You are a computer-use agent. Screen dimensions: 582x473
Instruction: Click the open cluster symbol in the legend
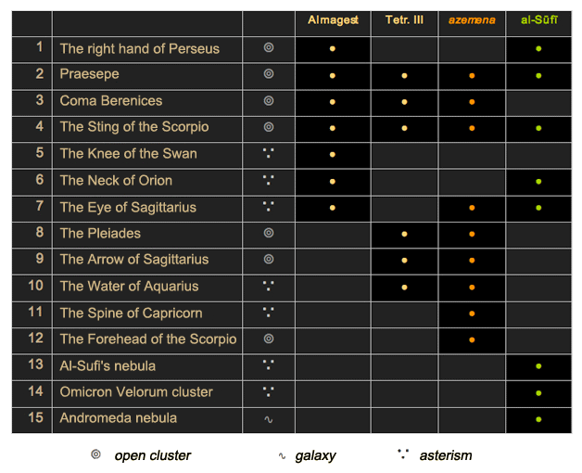pos(95,454)
